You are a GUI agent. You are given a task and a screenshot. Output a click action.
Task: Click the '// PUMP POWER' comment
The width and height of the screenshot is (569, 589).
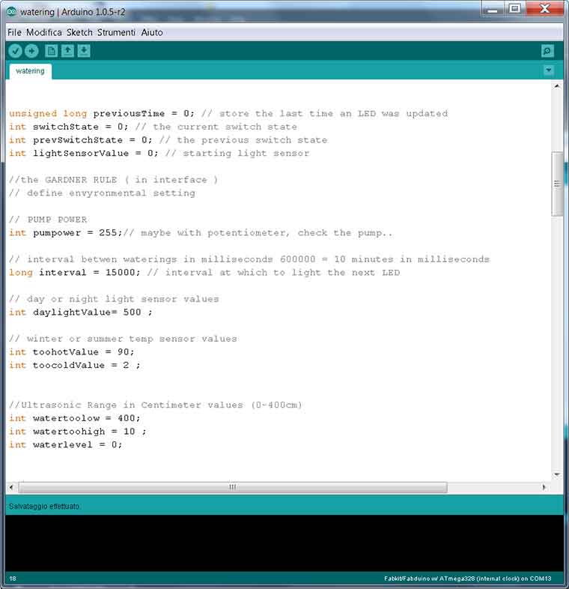[48, 220]
